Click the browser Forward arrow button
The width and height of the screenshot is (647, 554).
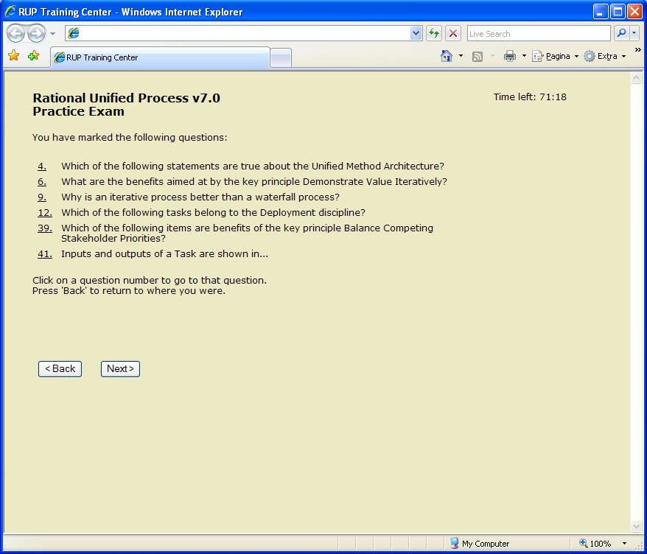pos(36,33)
